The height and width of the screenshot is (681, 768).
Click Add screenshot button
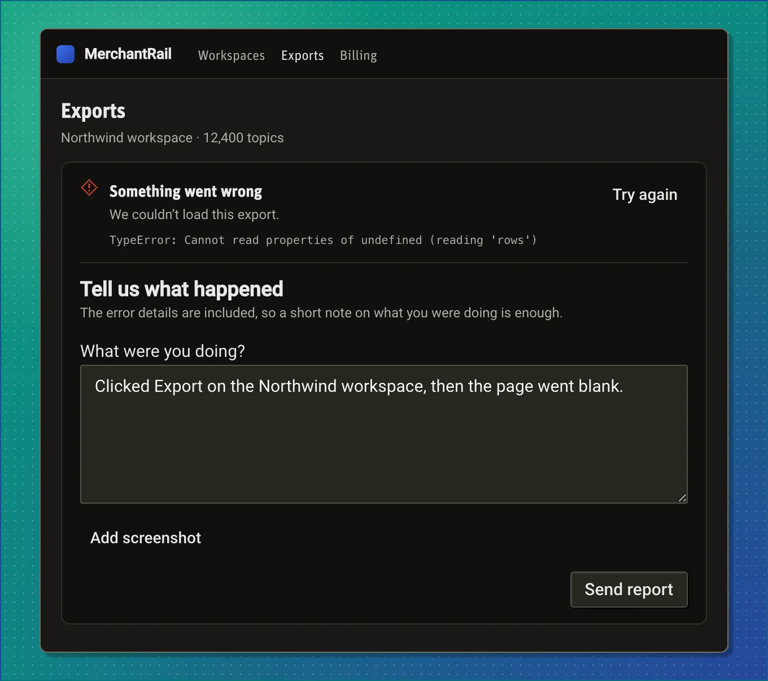click(145, 538)
